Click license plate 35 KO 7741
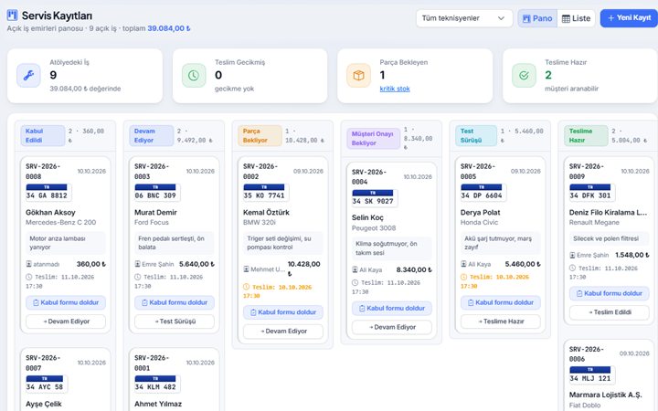Screen dimensions: 658x411 [264, 192]
